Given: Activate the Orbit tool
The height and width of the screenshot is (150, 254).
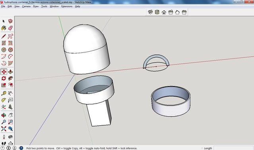Looking at the screenshot, I should click(4, 115).
